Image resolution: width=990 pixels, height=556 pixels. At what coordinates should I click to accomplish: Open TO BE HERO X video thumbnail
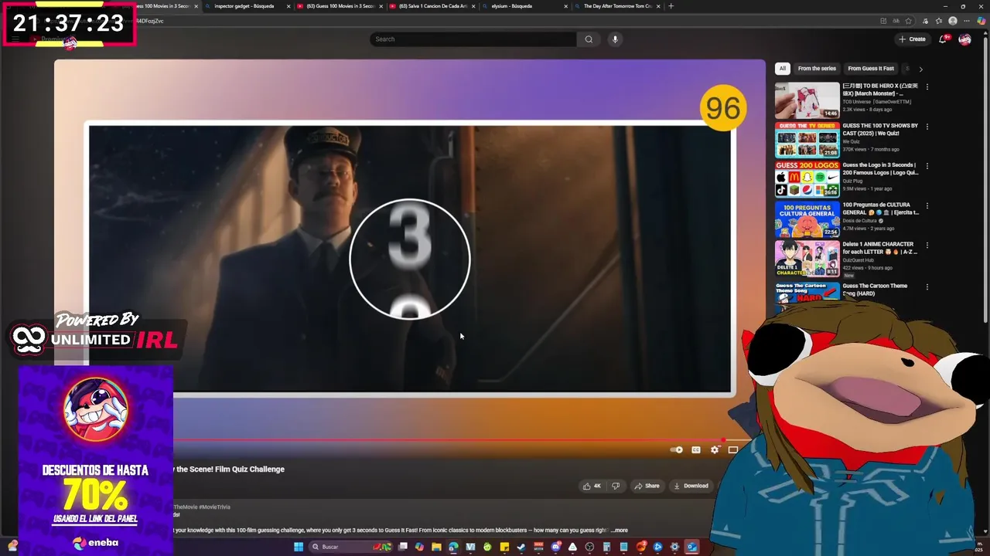807,100
